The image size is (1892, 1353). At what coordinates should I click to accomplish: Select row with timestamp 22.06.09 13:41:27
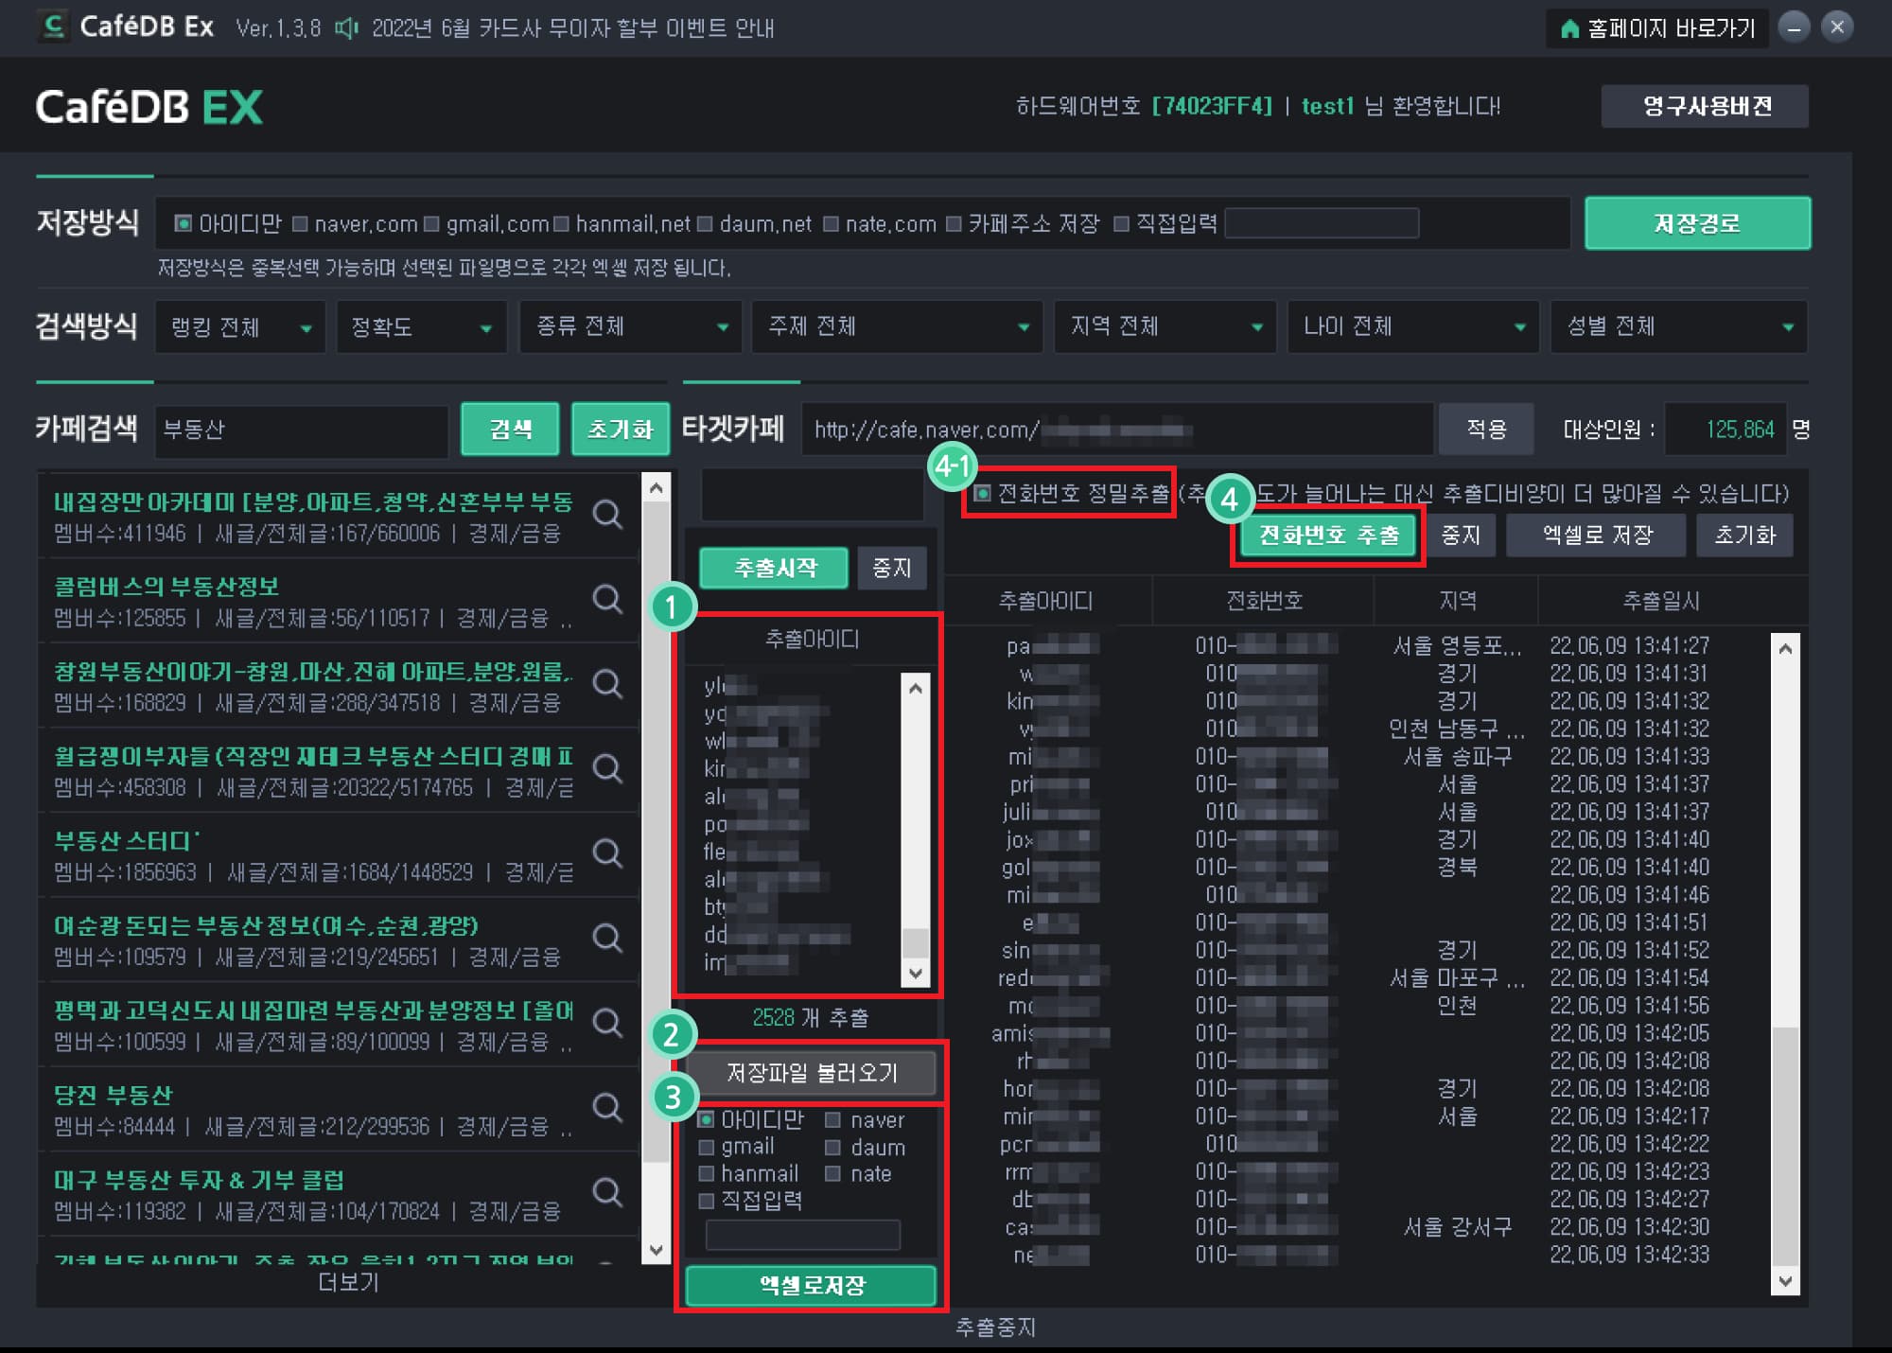1358,645
